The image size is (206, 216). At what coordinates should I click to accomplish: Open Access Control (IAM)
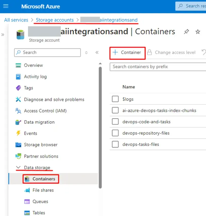tap(45, 111)
